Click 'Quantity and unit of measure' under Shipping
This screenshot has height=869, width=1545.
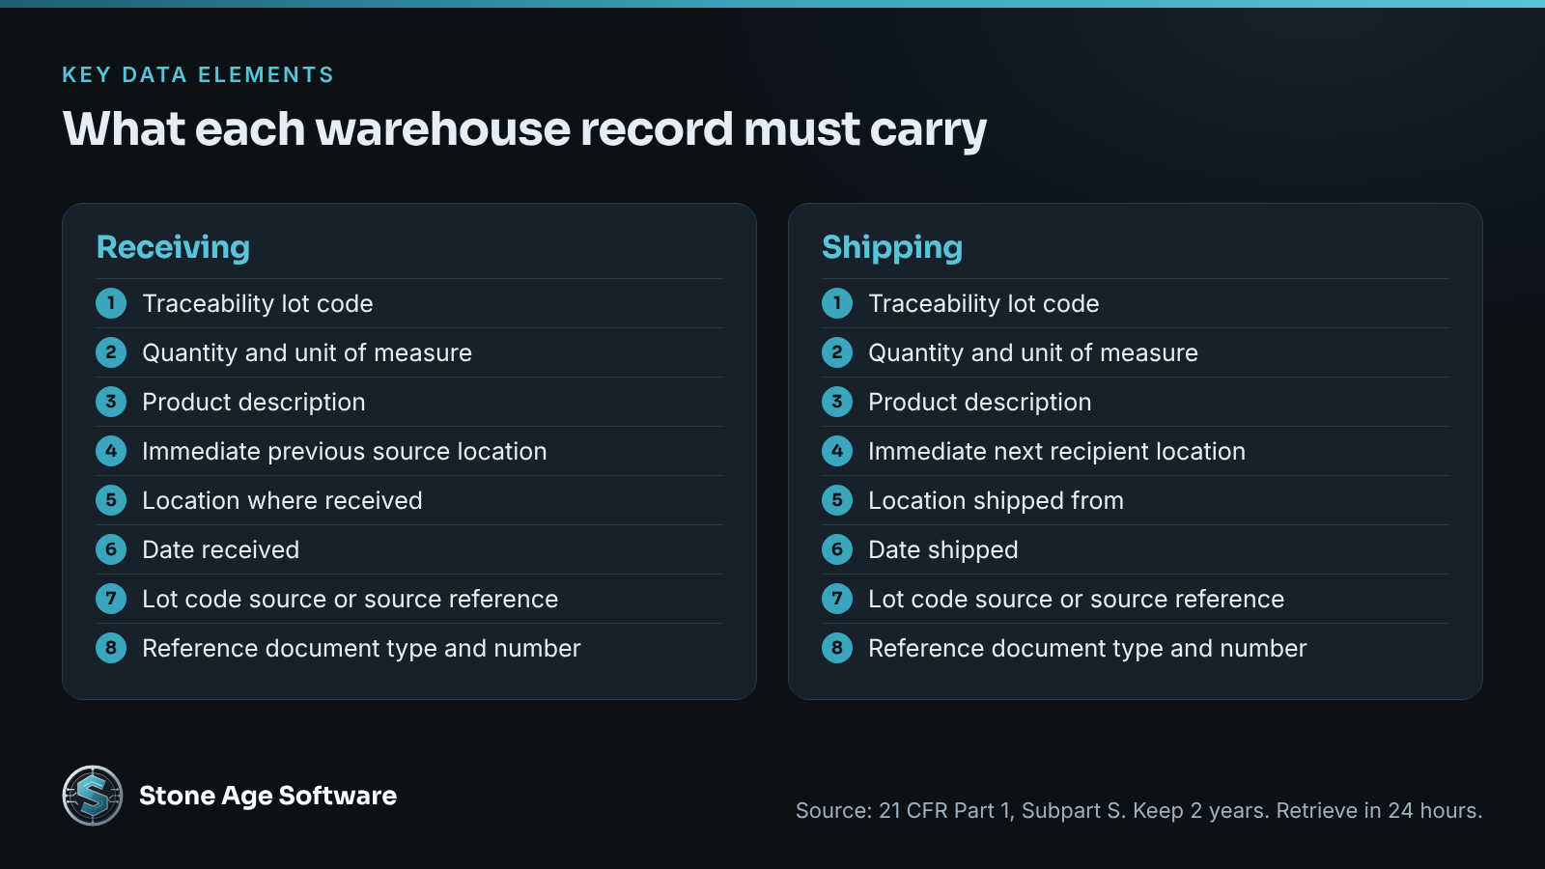pos(1033,352)
